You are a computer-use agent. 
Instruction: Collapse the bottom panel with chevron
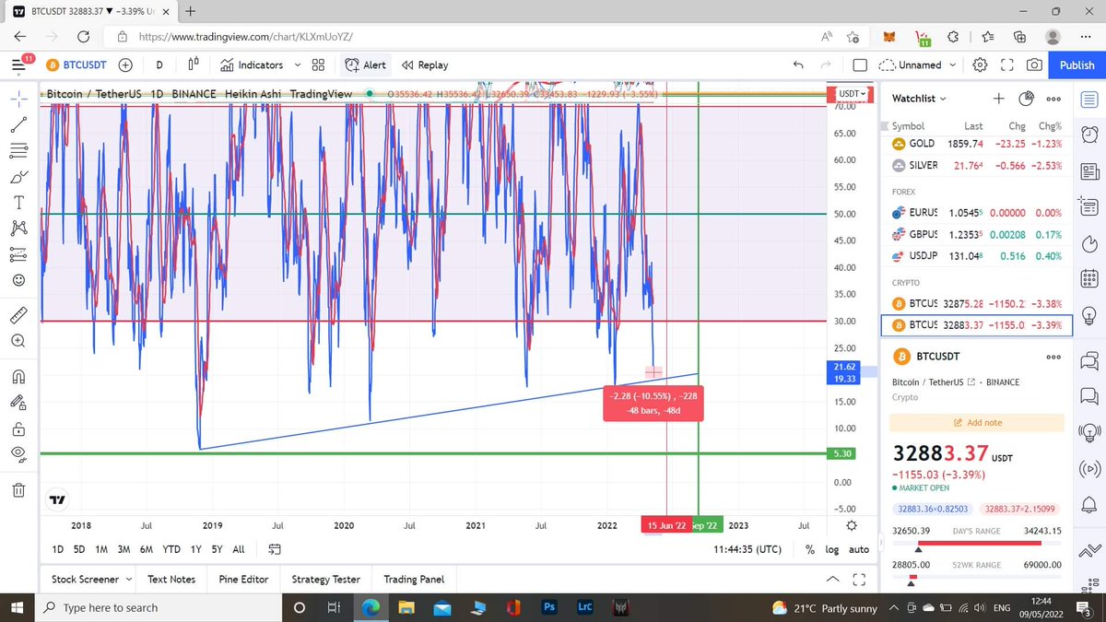click(x=833, y=579)
